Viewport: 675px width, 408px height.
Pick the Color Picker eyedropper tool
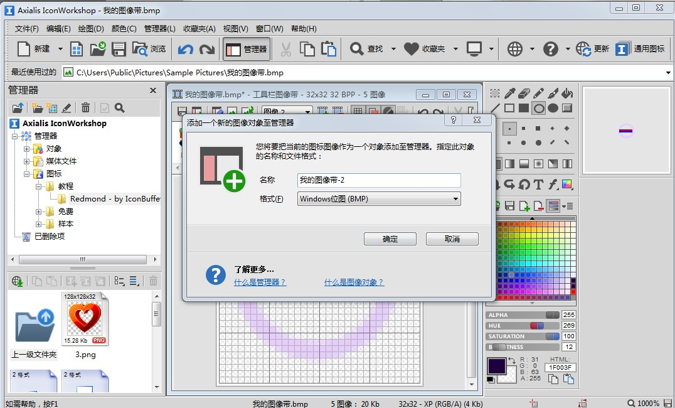[510, 93]
